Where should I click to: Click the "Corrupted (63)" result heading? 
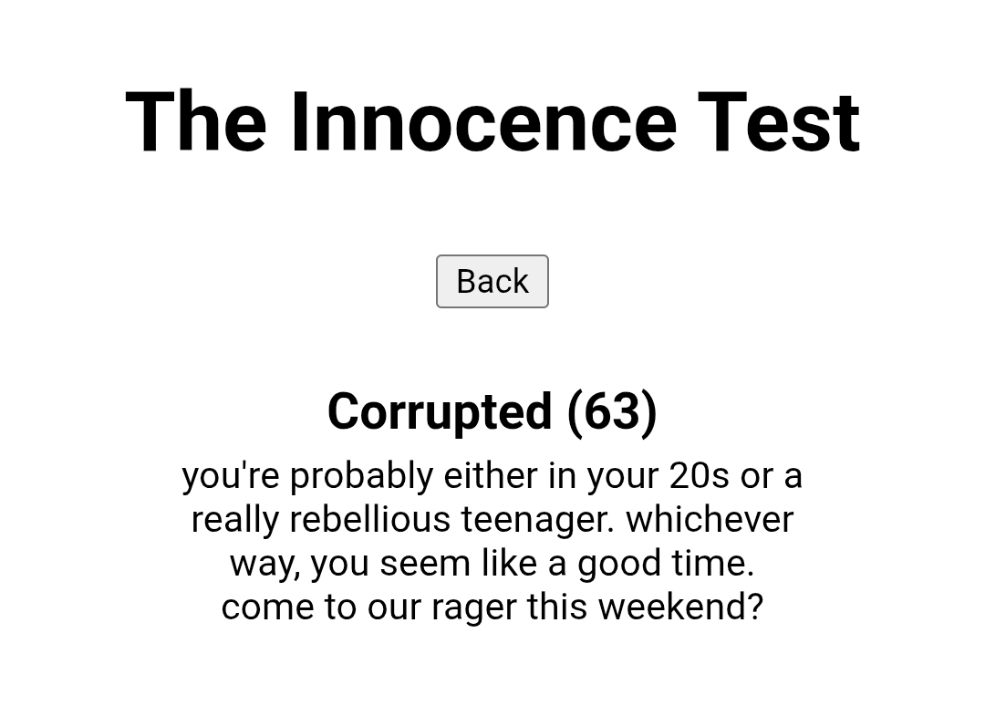pyautogui.click(x=493, y=411)
